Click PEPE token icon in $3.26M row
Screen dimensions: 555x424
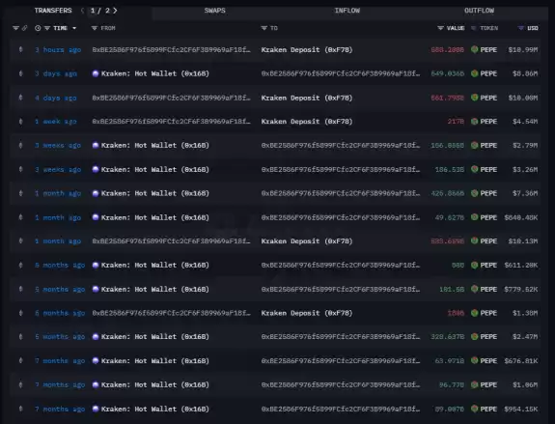(x=475, y=169)
